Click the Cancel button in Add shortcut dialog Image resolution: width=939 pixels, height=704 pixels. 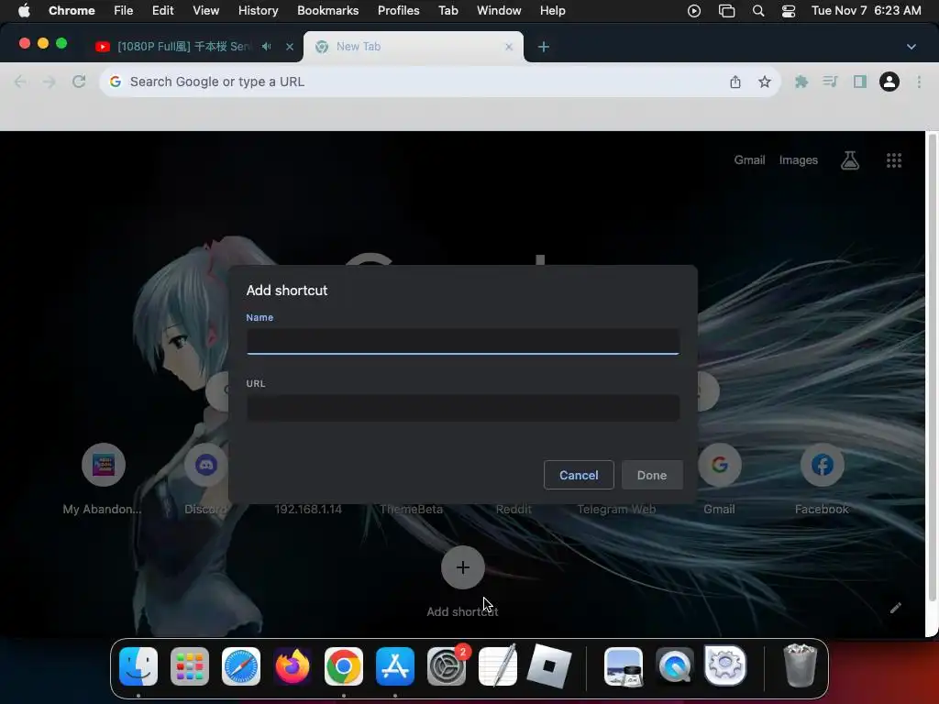[x=579, y=475]
